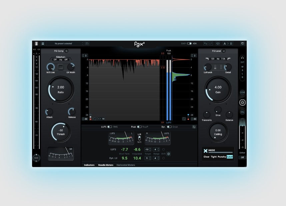This screenshot has height=206, width=286.
Task: Open the 'No preset selected' dropdown
Action: 65,43
